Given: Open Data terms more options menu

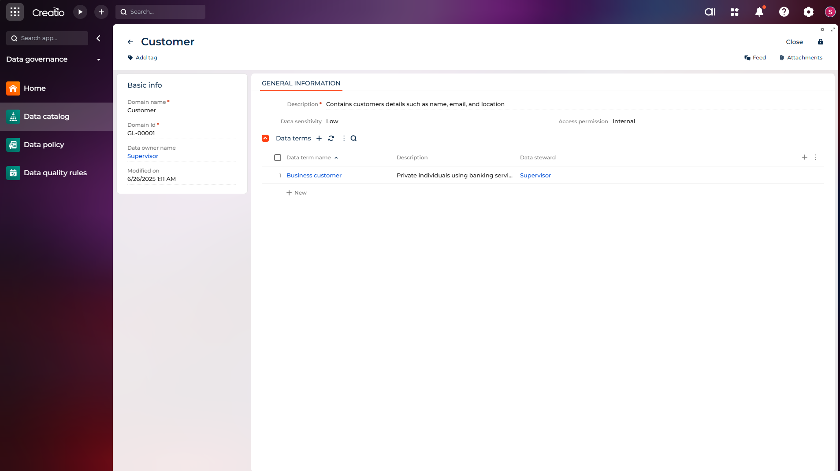Looking at the screenshot, I should [x=344, y=138].
